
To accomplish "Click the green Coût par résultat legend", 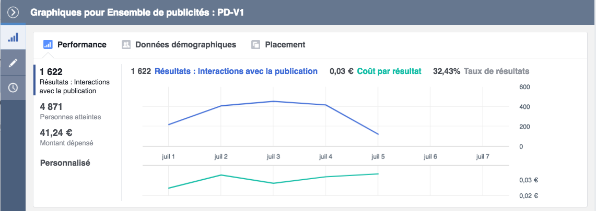I will point(389,71).
